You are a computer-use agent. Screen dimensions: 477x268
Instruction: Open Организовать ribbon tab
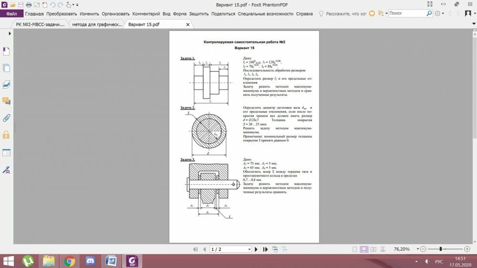(115, 14)
